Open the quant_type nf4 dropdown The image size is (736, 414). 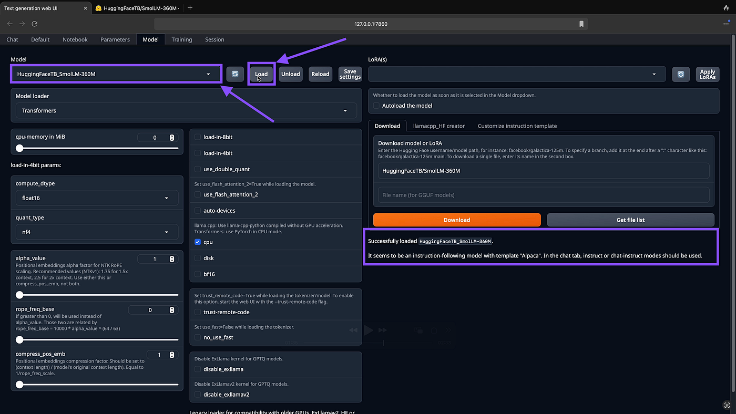tap(97, 232)
